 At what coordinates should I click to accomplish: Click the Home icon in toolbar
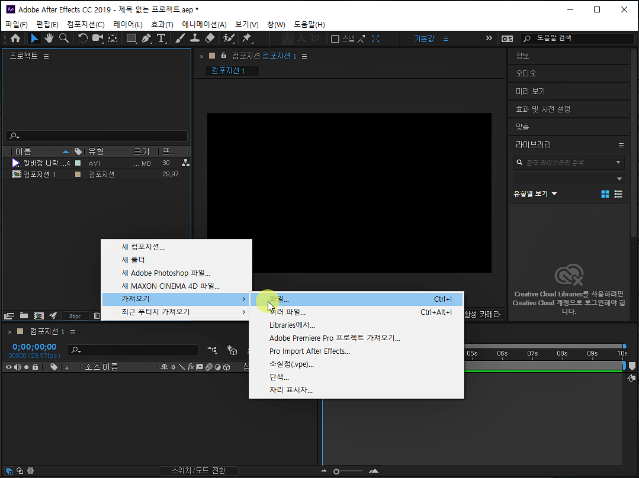(15, 38)
